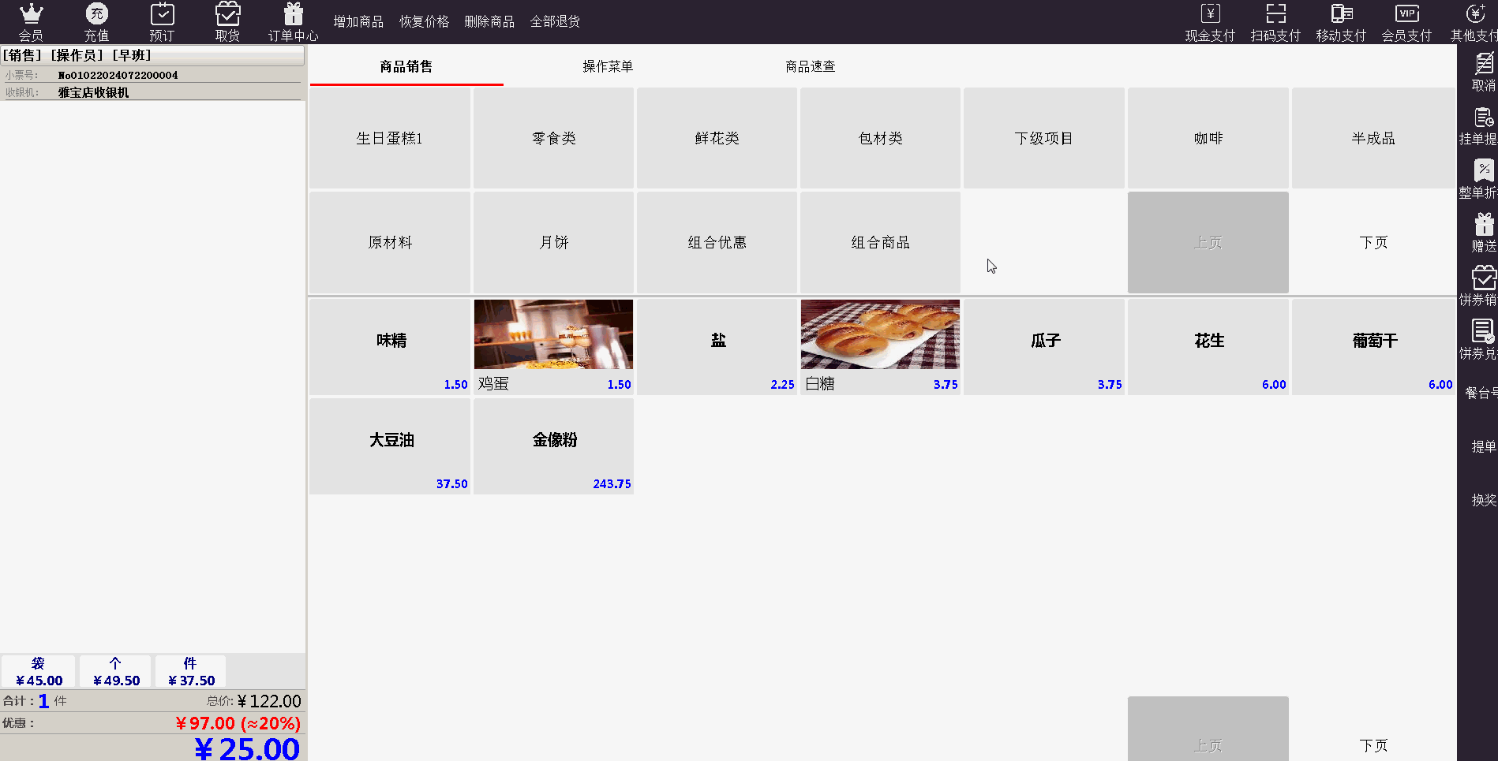Viewport: 1498px width, 761px height.
Task: Select the 零食类 category
Action: 553,138
